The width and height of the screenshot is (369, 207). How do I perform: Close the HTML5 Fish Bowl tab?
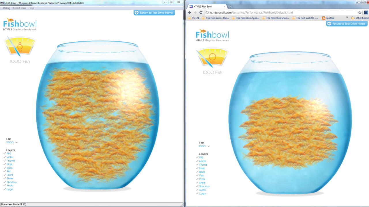coord(224,7)
